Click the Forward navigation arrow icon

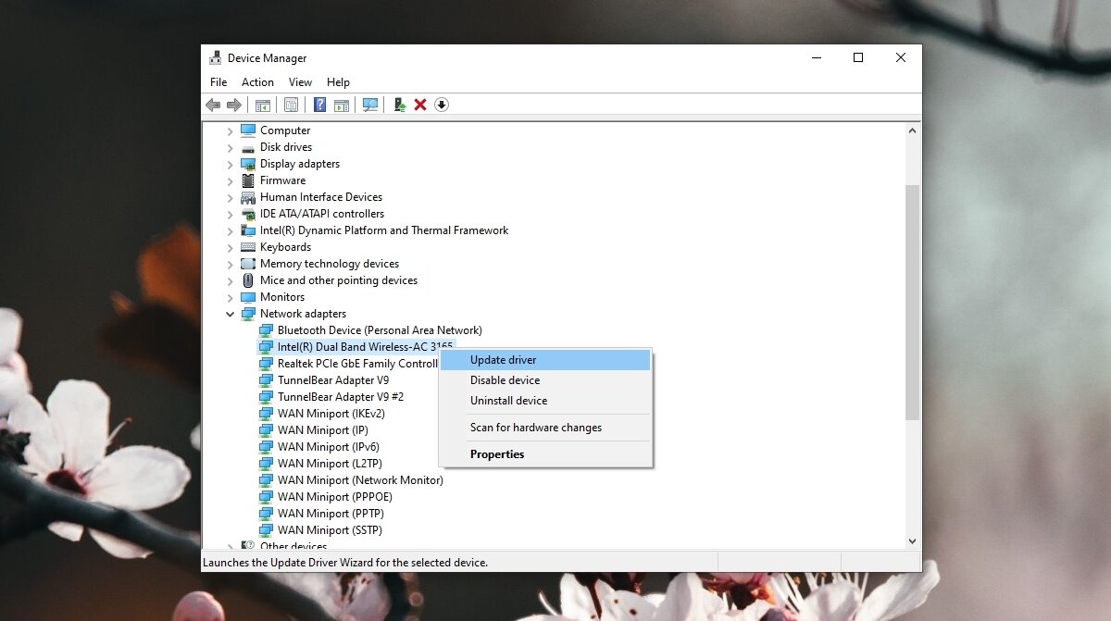click(232, 104)
